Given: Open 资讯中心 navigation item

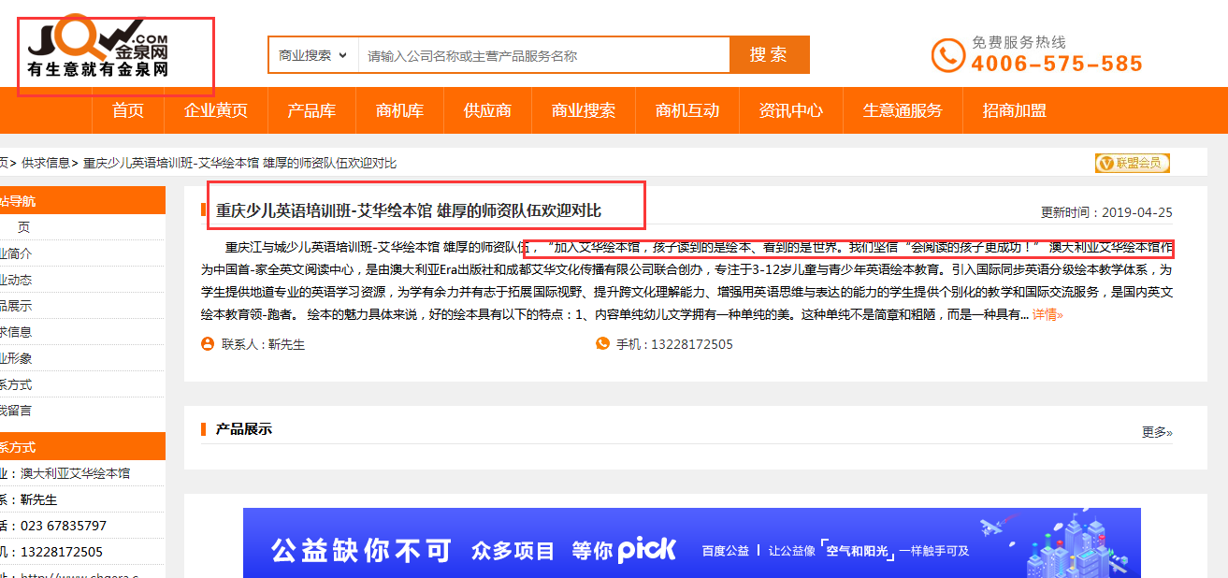Looking at the screenshot, I should (x=791, y=110).
